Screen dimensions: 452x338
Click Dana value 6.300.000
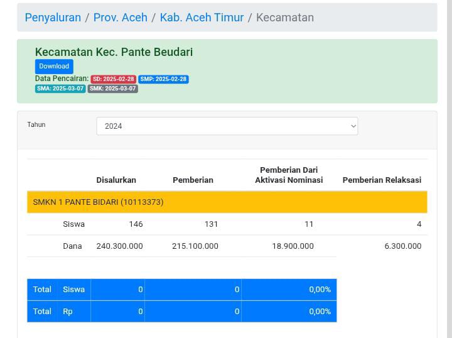coord(403,246)
